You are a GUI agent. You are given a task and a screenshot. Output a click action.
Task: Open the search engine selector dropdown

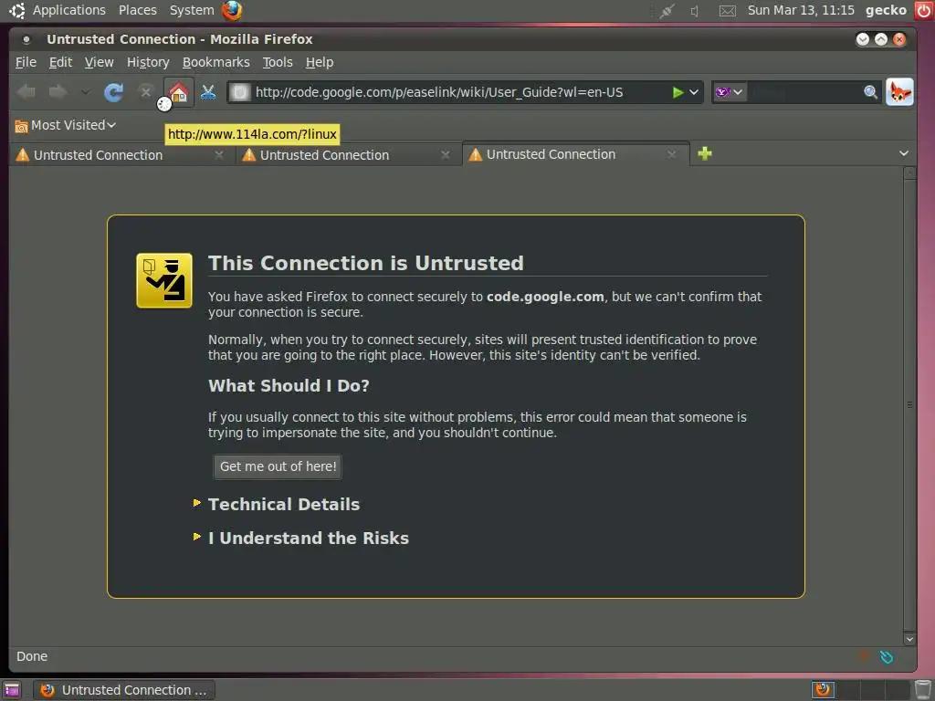click(730, 92)
